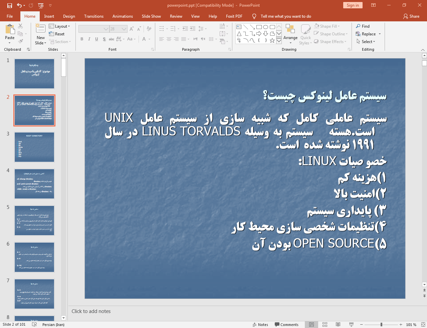Viewport: 427px width, 328px height.
Task: Start Slide Show from status bar
Action: click(351, 325)
